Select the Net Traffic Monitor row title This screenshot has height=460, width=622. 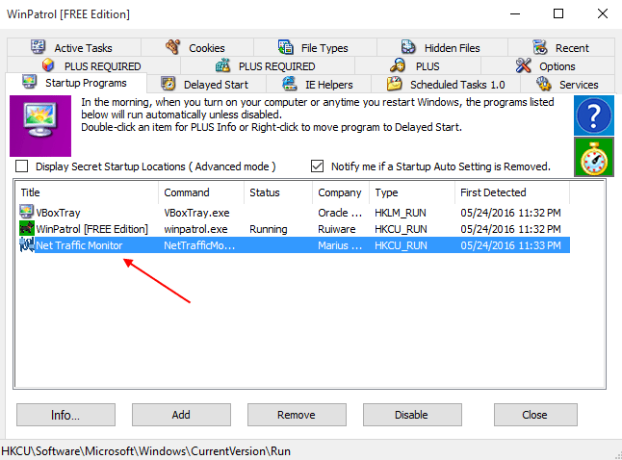coord(79,245)
